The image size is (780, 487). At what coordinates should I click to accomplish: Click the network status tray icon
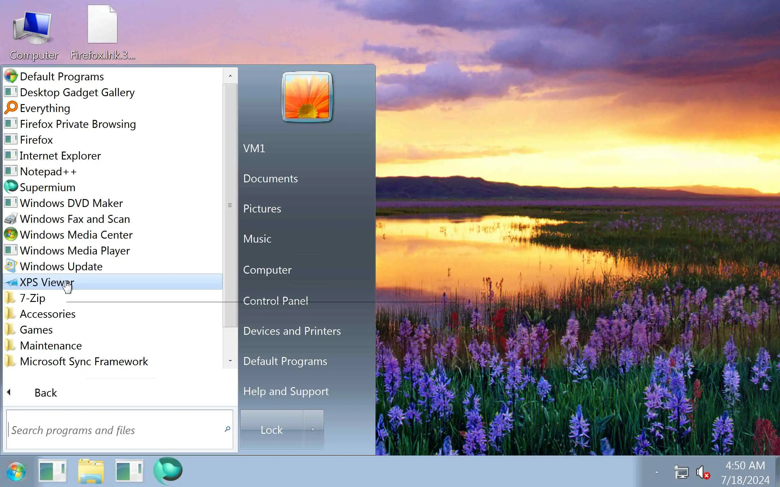[681, 472]
